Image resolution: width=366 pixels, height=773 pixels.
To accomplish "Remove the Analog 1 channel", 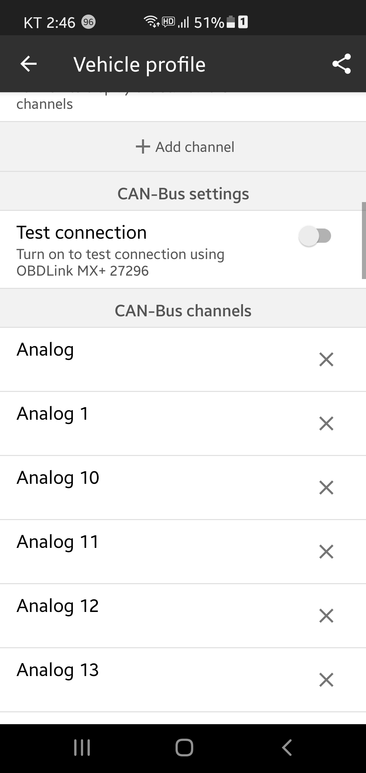I will (326, 423).
